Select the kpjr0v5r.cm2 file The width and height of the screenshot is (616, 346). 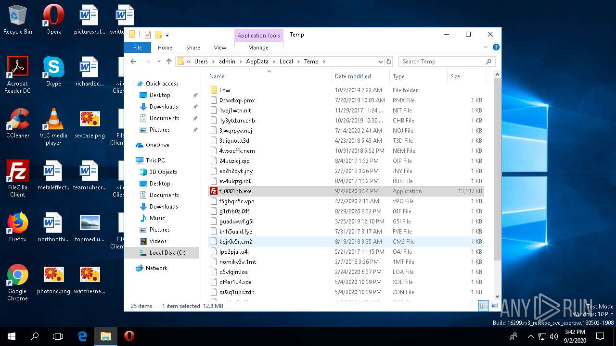click(346, 242)
